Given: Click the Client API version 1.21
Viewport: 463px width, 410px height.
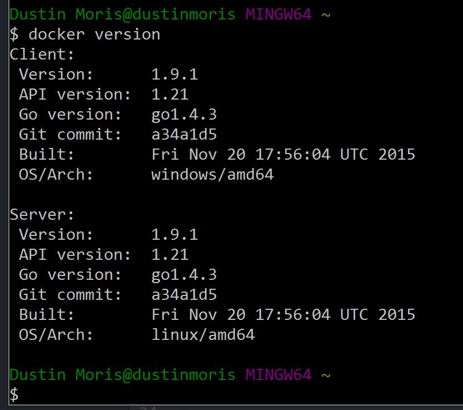Looking at the screenshot, I should click(x=170, y=95).
